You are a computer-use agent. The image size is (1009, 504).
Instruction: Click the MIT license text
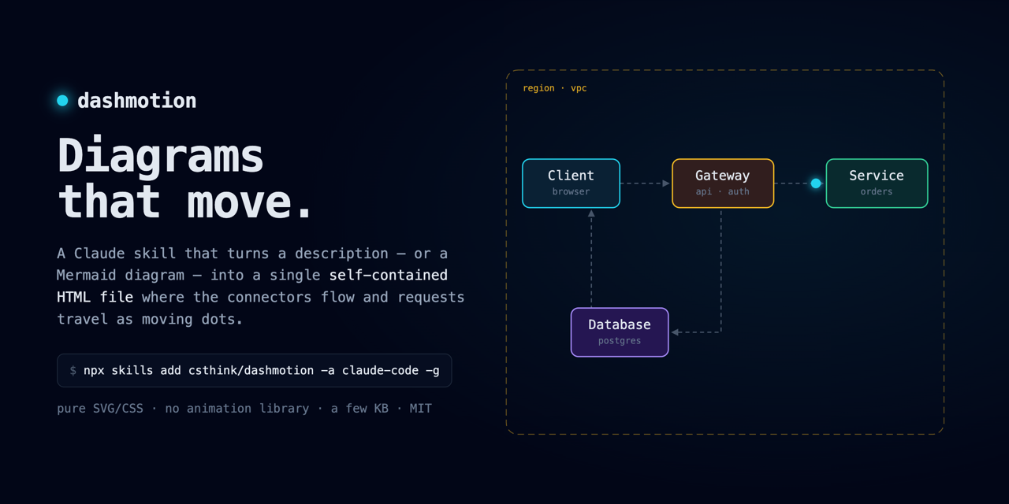tap(421, 409)
